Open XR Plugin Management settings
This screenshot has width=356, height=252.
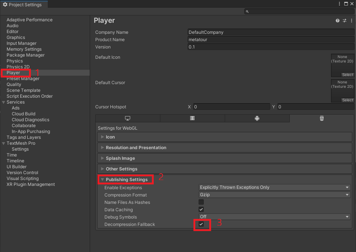pos(31,185)
